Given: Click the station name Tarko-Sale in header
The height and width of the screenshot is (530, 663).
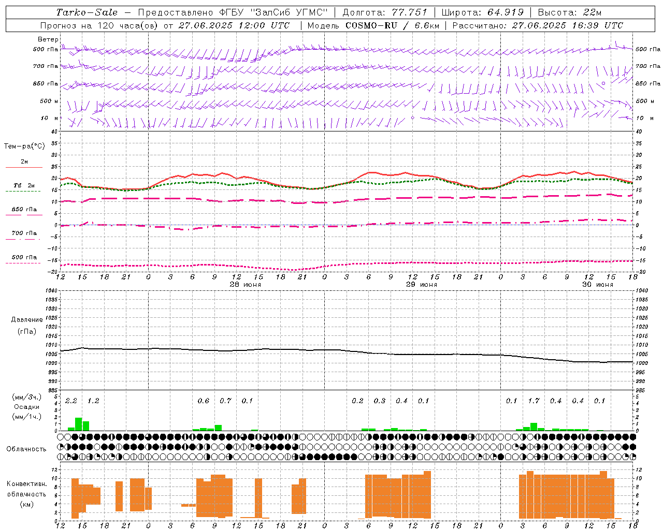Looking at the screenshot, I should pos(87,12).
